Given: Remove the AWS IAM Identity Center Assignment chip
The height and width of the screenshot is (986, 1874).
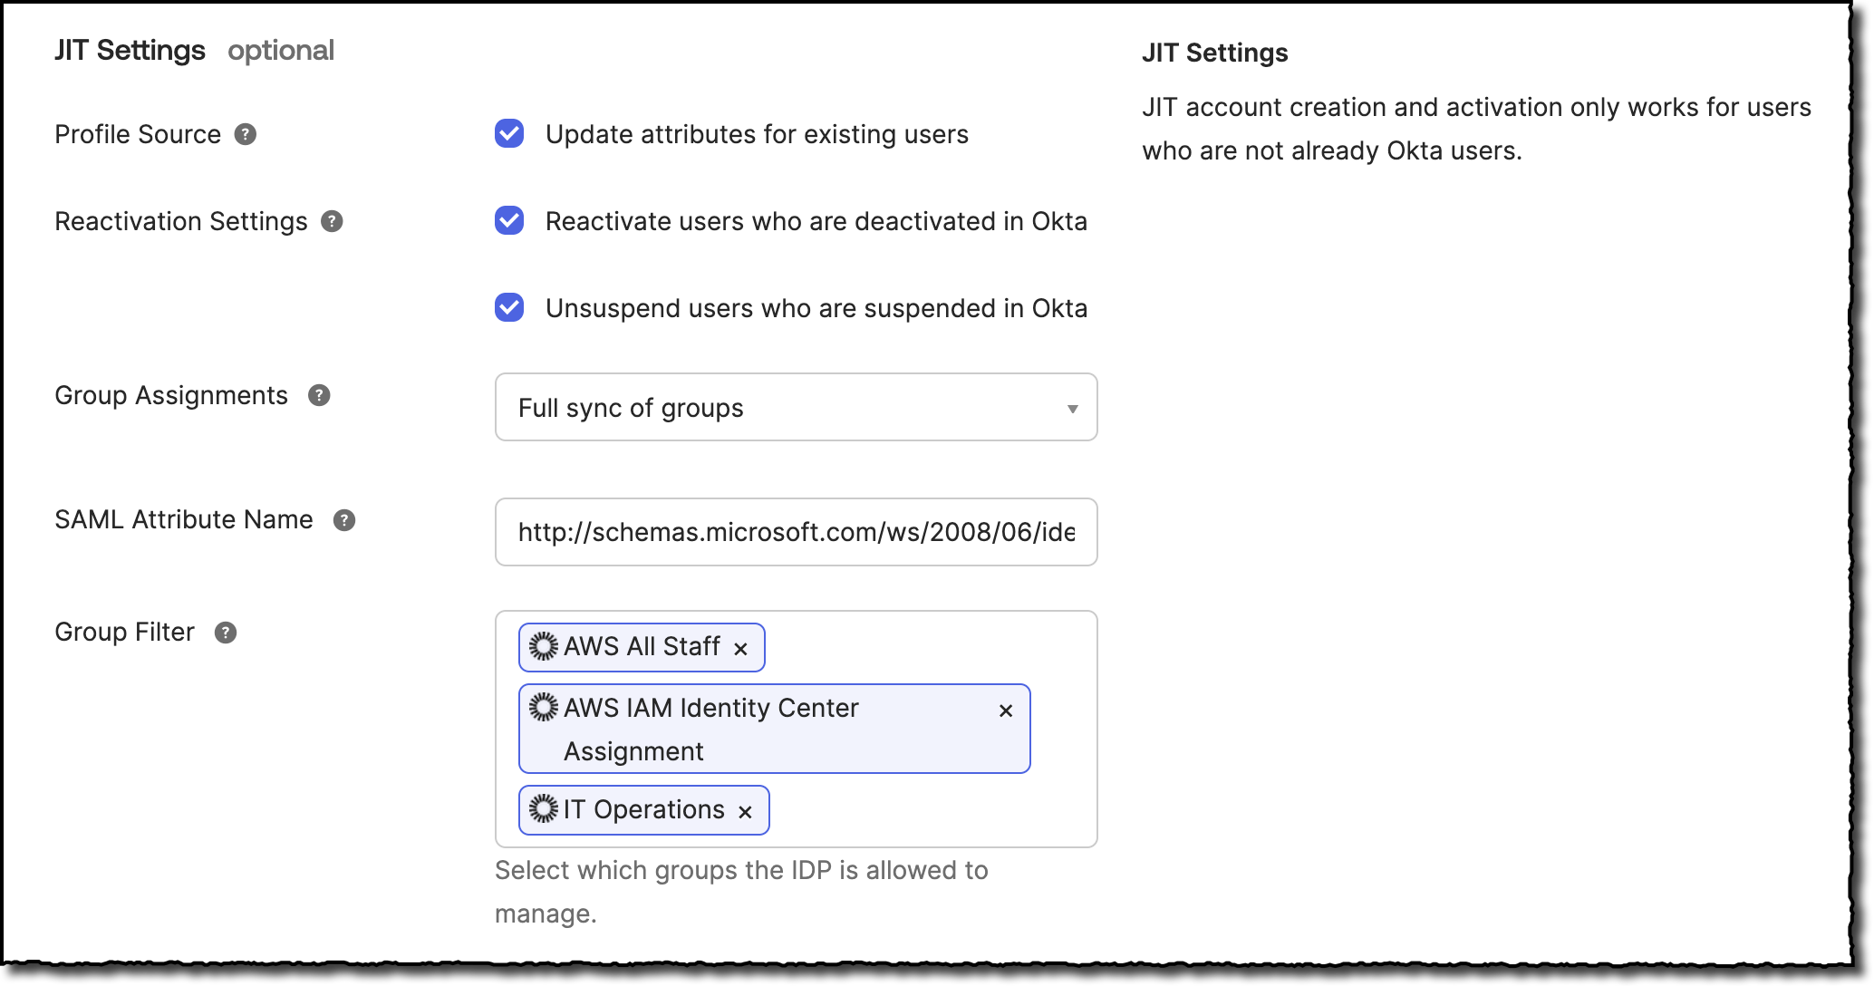Looking at the screenshot, I should point(1006,710).
